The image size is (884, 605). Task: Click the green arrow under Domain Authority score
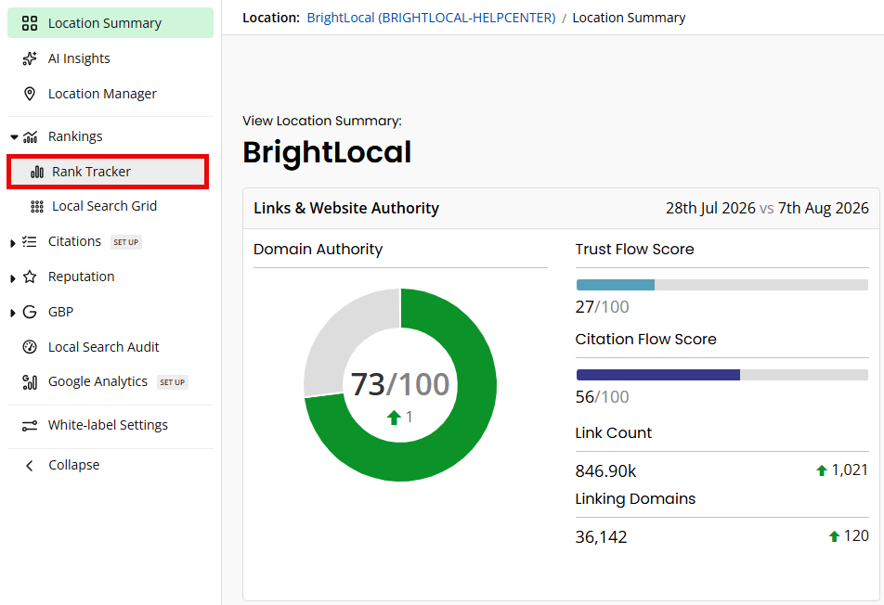pyautogui.click(x=394, y=418)
